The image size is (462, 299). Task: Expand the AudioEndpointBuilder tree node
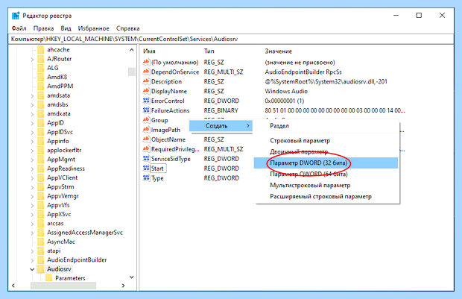pos(32,260)
